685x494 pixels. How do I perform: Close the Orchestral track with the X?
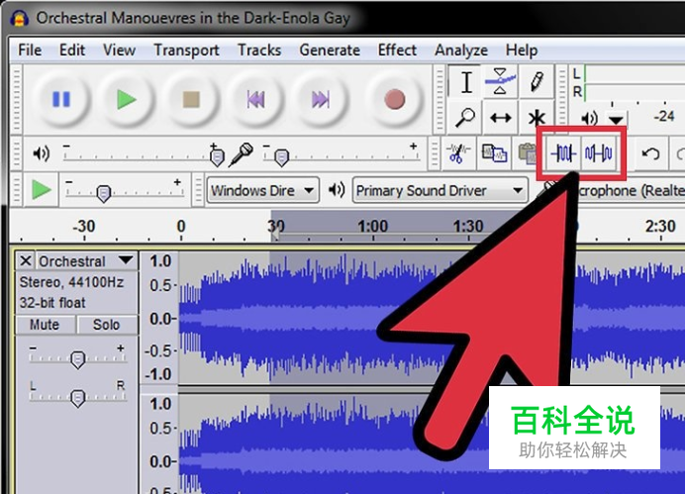[26, 261]
